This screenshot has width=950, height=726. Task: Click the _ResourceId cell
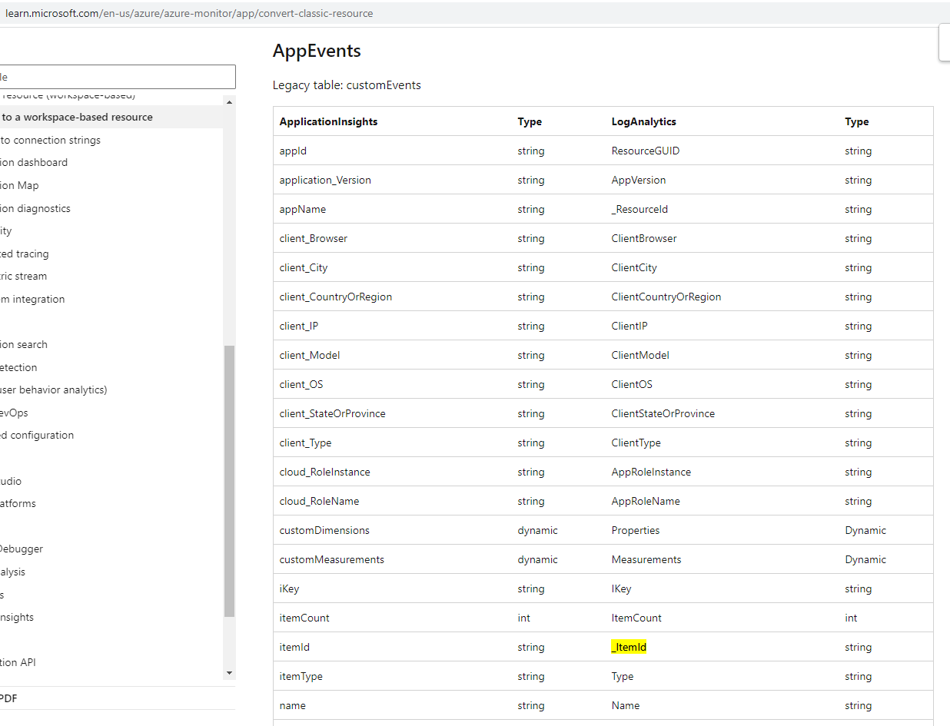(640, 209)
